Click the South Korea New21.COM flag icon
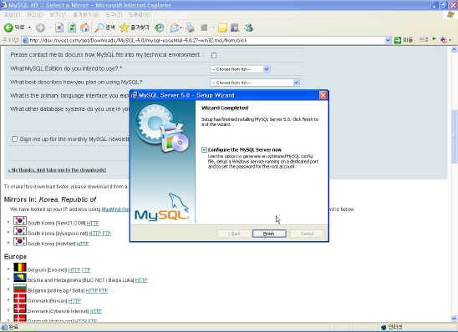 [x=20, y=221]
